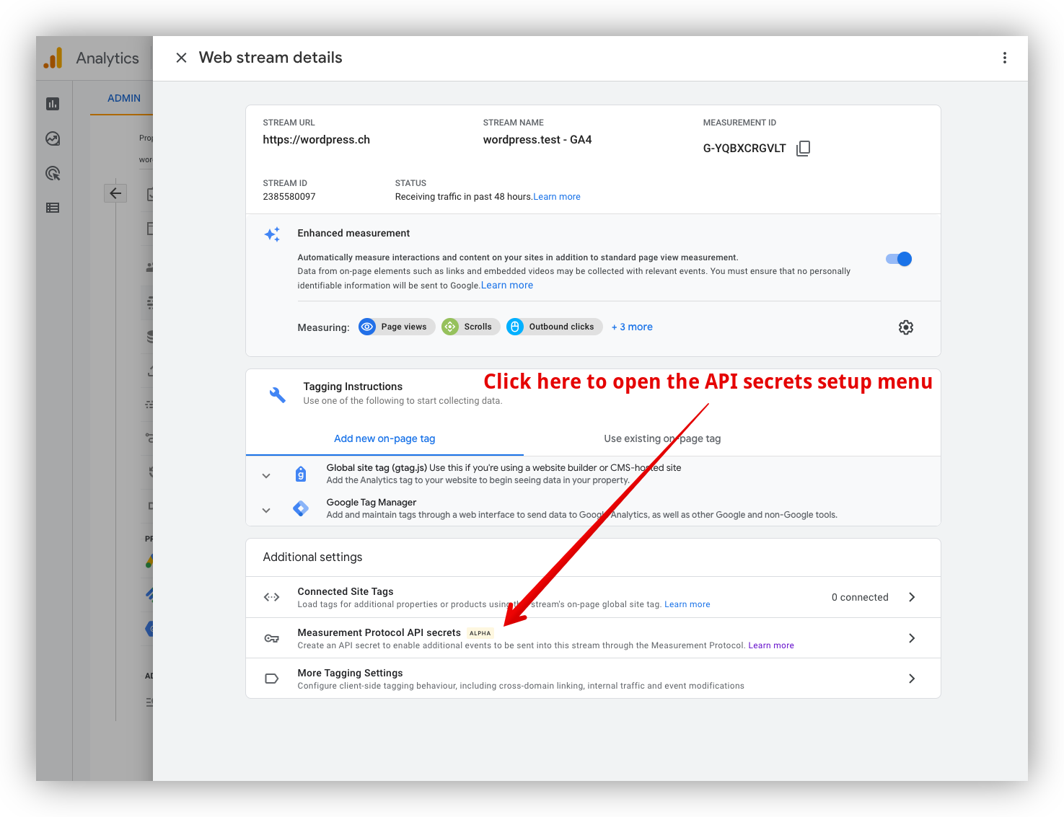This screenshot has width=1064, height=817.
Task: Select the Add new on-page tag tab
Action: click(x=384, y=438)
